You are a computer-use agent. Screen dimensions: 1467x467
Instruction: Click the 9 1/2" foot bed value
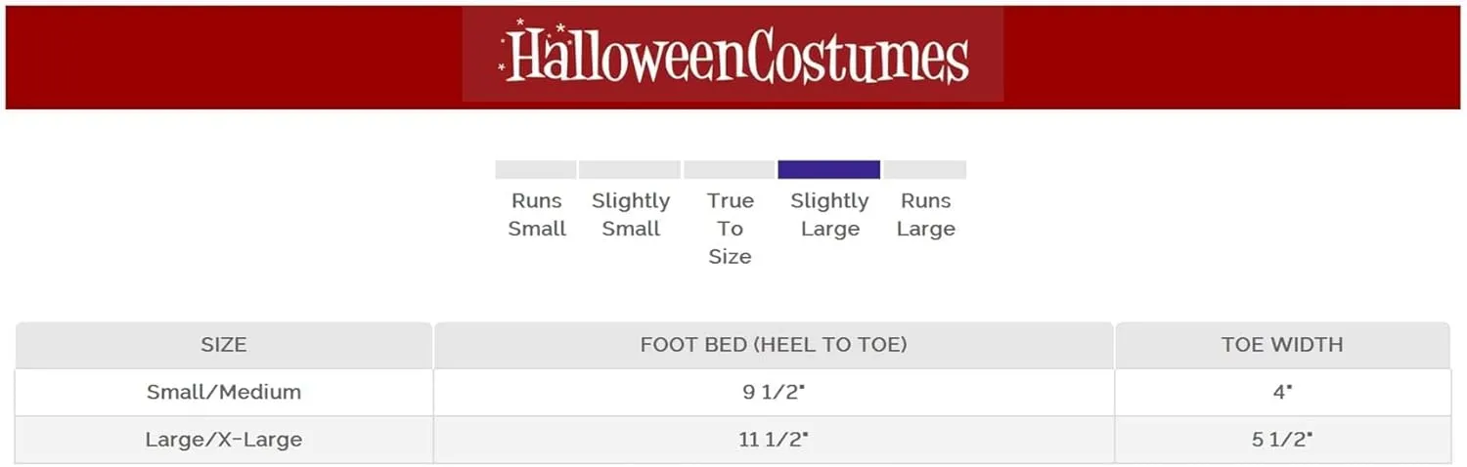pos(774,393)
